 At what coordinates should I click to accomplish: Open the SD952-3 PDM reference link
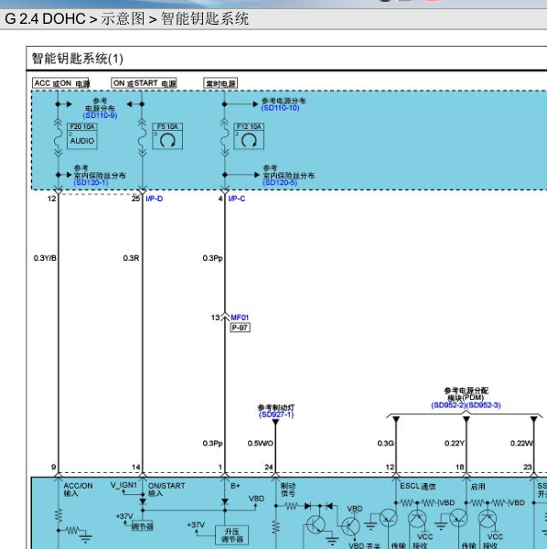[484, 405]
